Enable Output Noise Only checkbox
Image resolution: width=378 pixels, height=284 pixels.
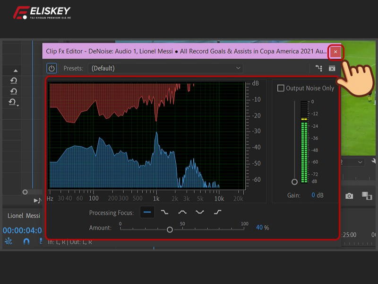pos(281,88)
